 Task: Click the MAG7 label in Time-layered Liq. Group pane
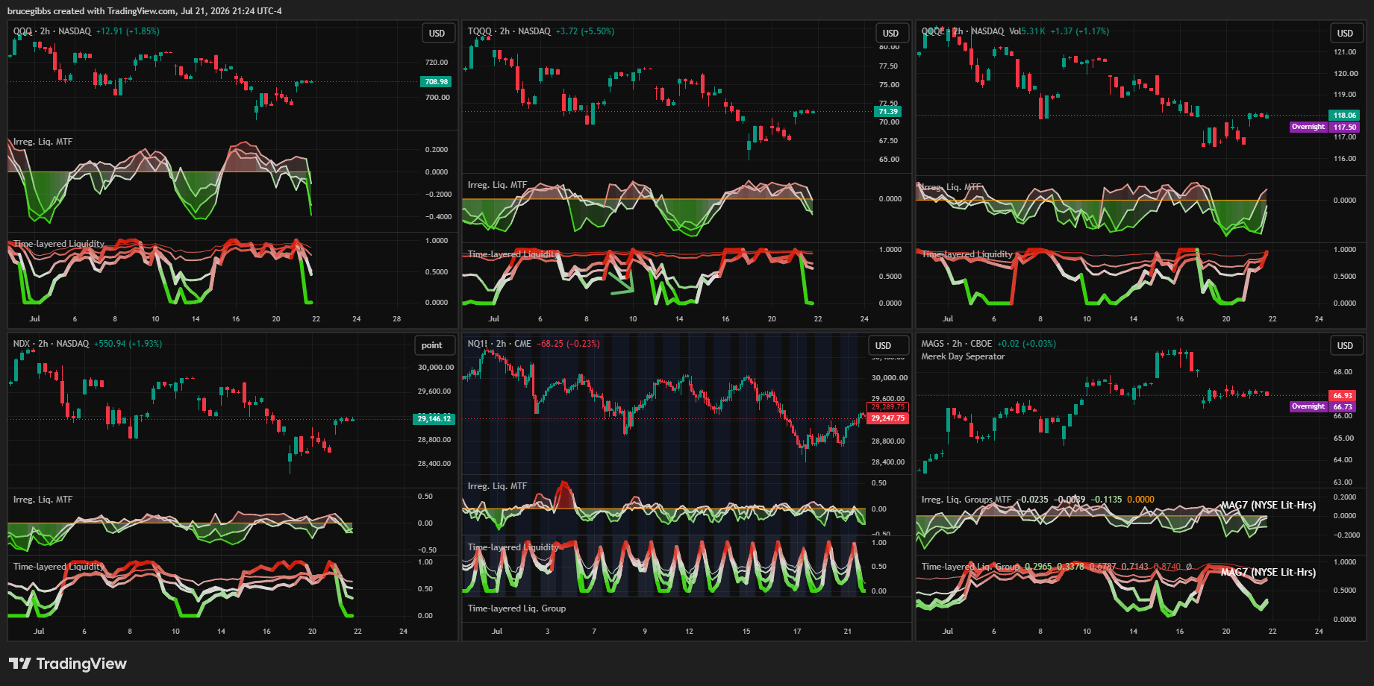(x=1268, y=573)
